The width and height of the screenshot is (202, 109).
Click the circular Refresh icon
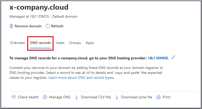point(48,26)
